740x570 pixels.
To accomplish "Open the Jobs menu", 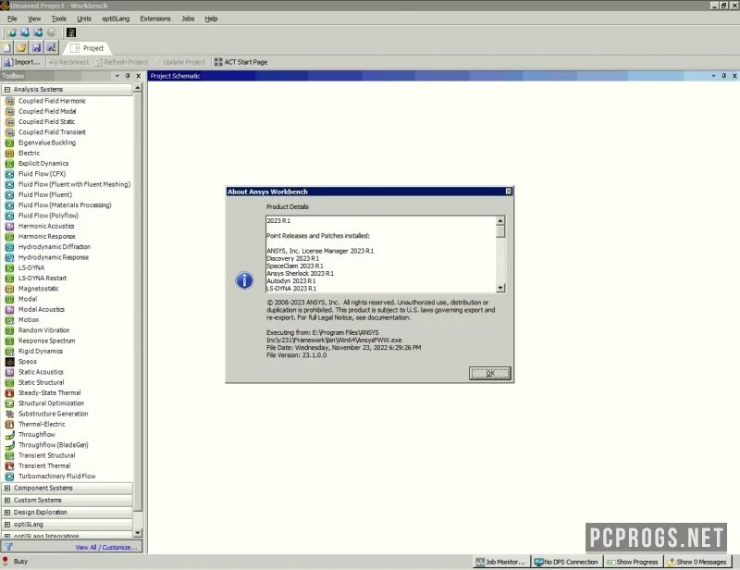I will [188, 19].
